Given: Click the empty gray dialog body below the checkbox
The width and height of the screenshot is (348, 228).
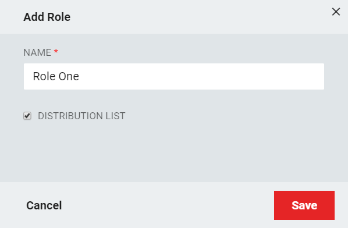Looking at the screenshot, I should tap(174, 153).
